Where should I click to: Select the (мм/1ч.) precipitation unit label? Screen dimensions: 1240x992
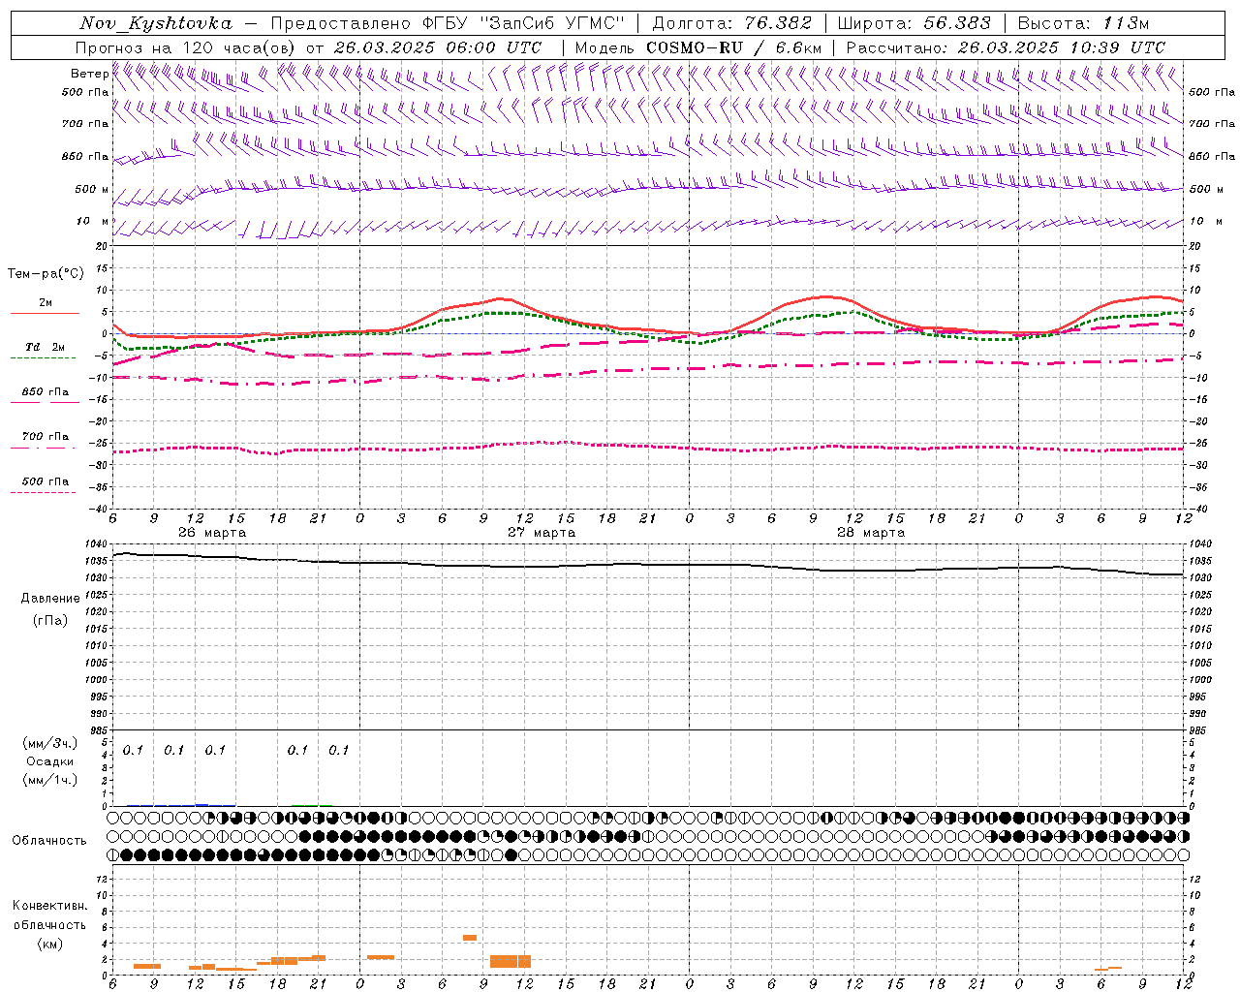click(x=49, y=780)
